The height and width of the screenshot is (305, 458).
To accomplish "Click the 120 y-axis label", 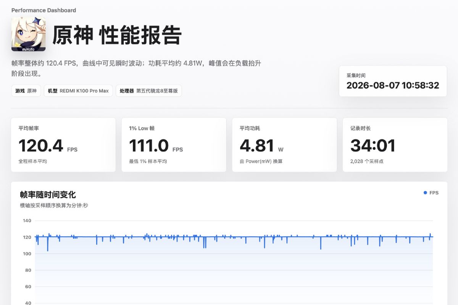I will (x=27, y=237).
